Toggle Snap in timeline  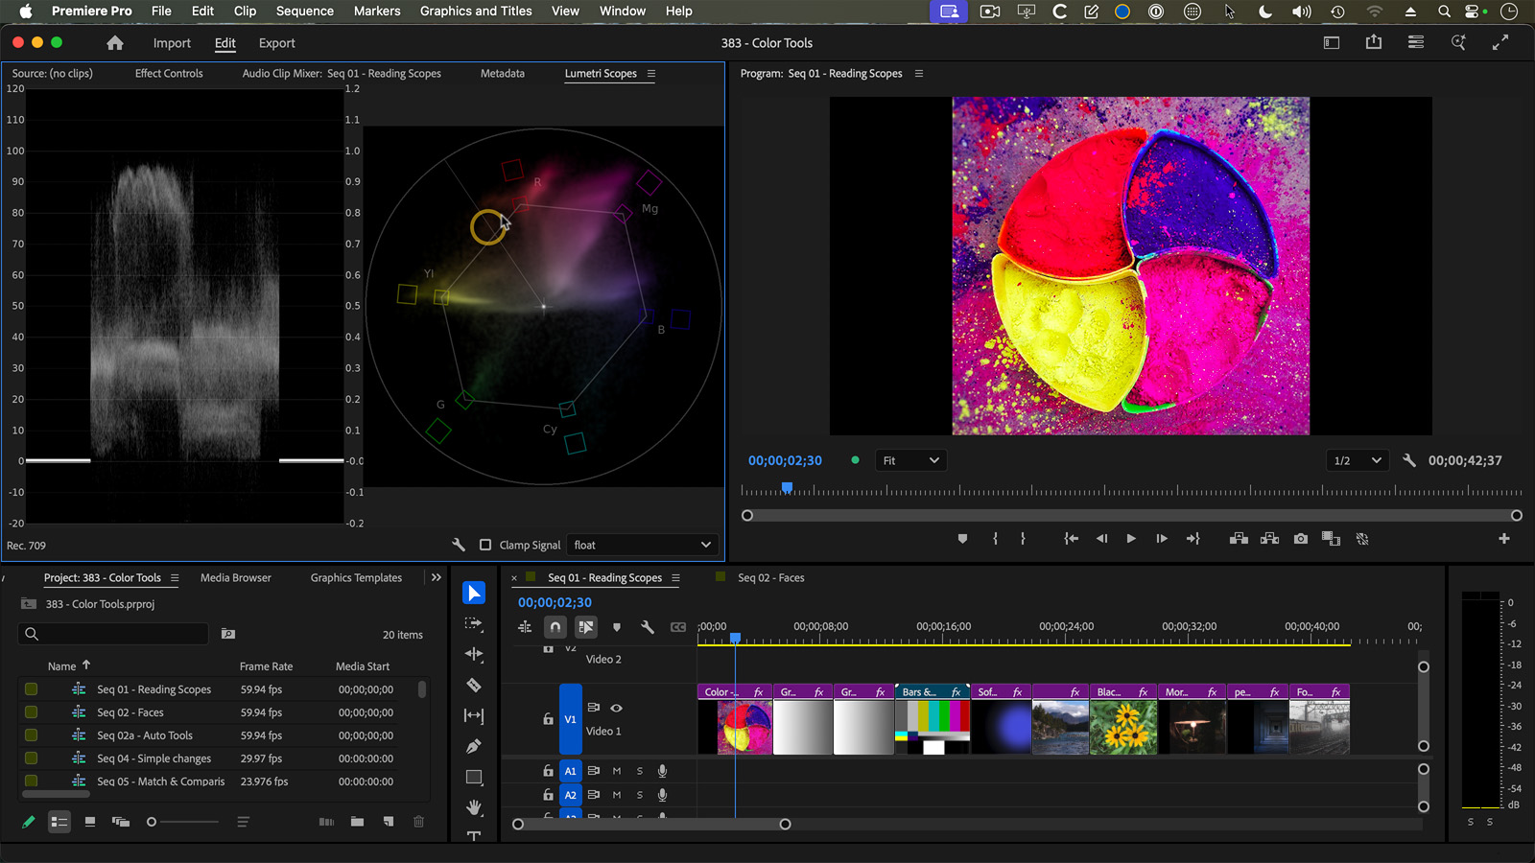click(x=555, y=627)
